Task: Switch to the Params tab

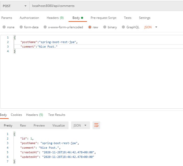Action: click(7, 18)
